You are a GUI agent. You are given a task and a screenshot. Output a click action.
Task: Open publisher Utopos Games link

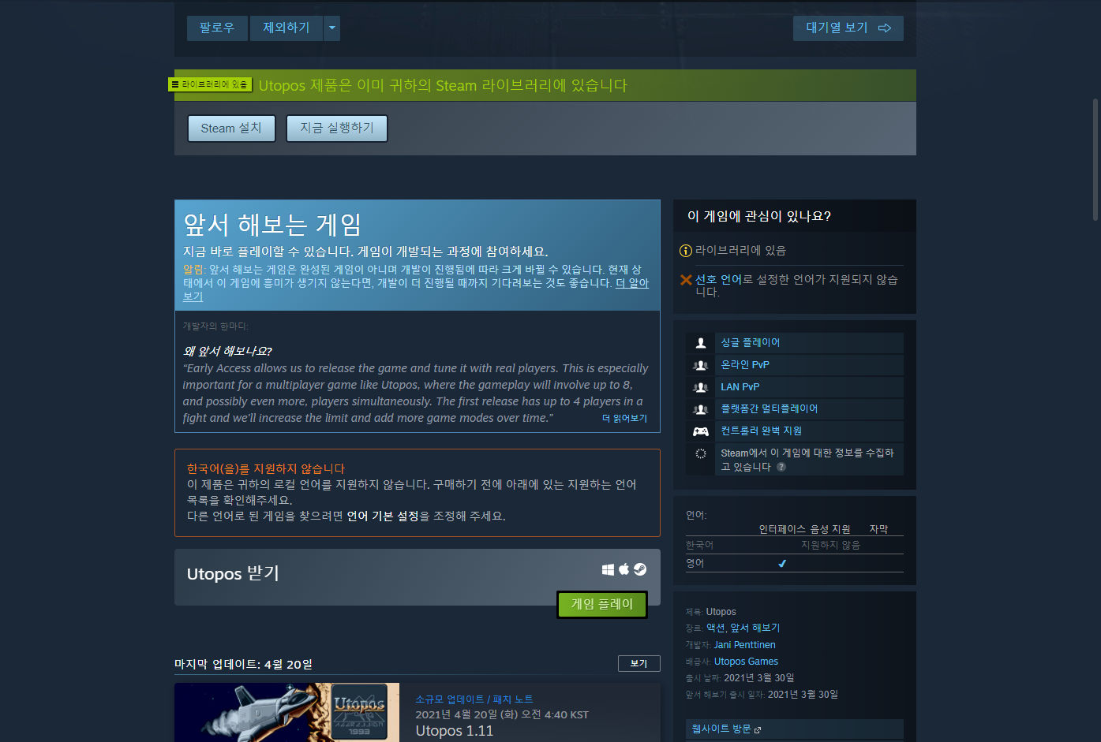point(746,662)
